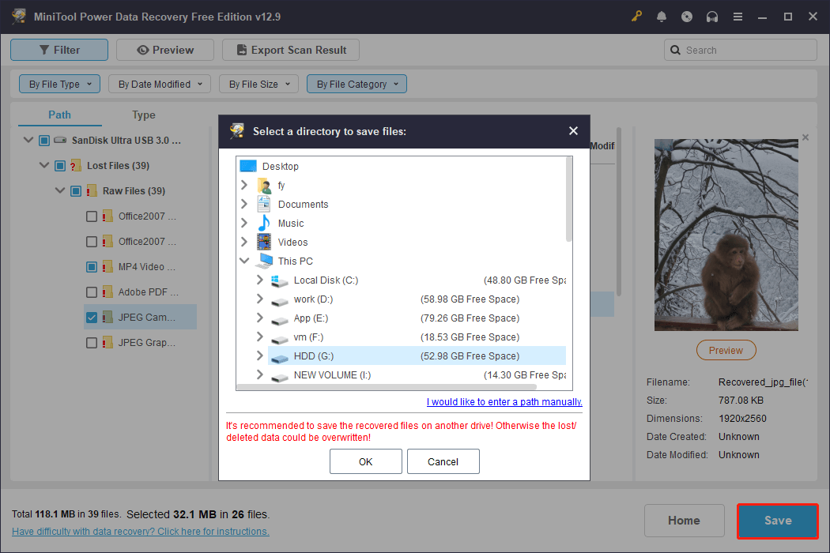Select the App (E:) drive icon
Viewport: 830px width, 553px height.
point(280,320)
